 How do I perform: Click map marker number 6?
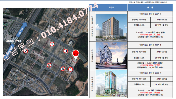coord(63,69)
